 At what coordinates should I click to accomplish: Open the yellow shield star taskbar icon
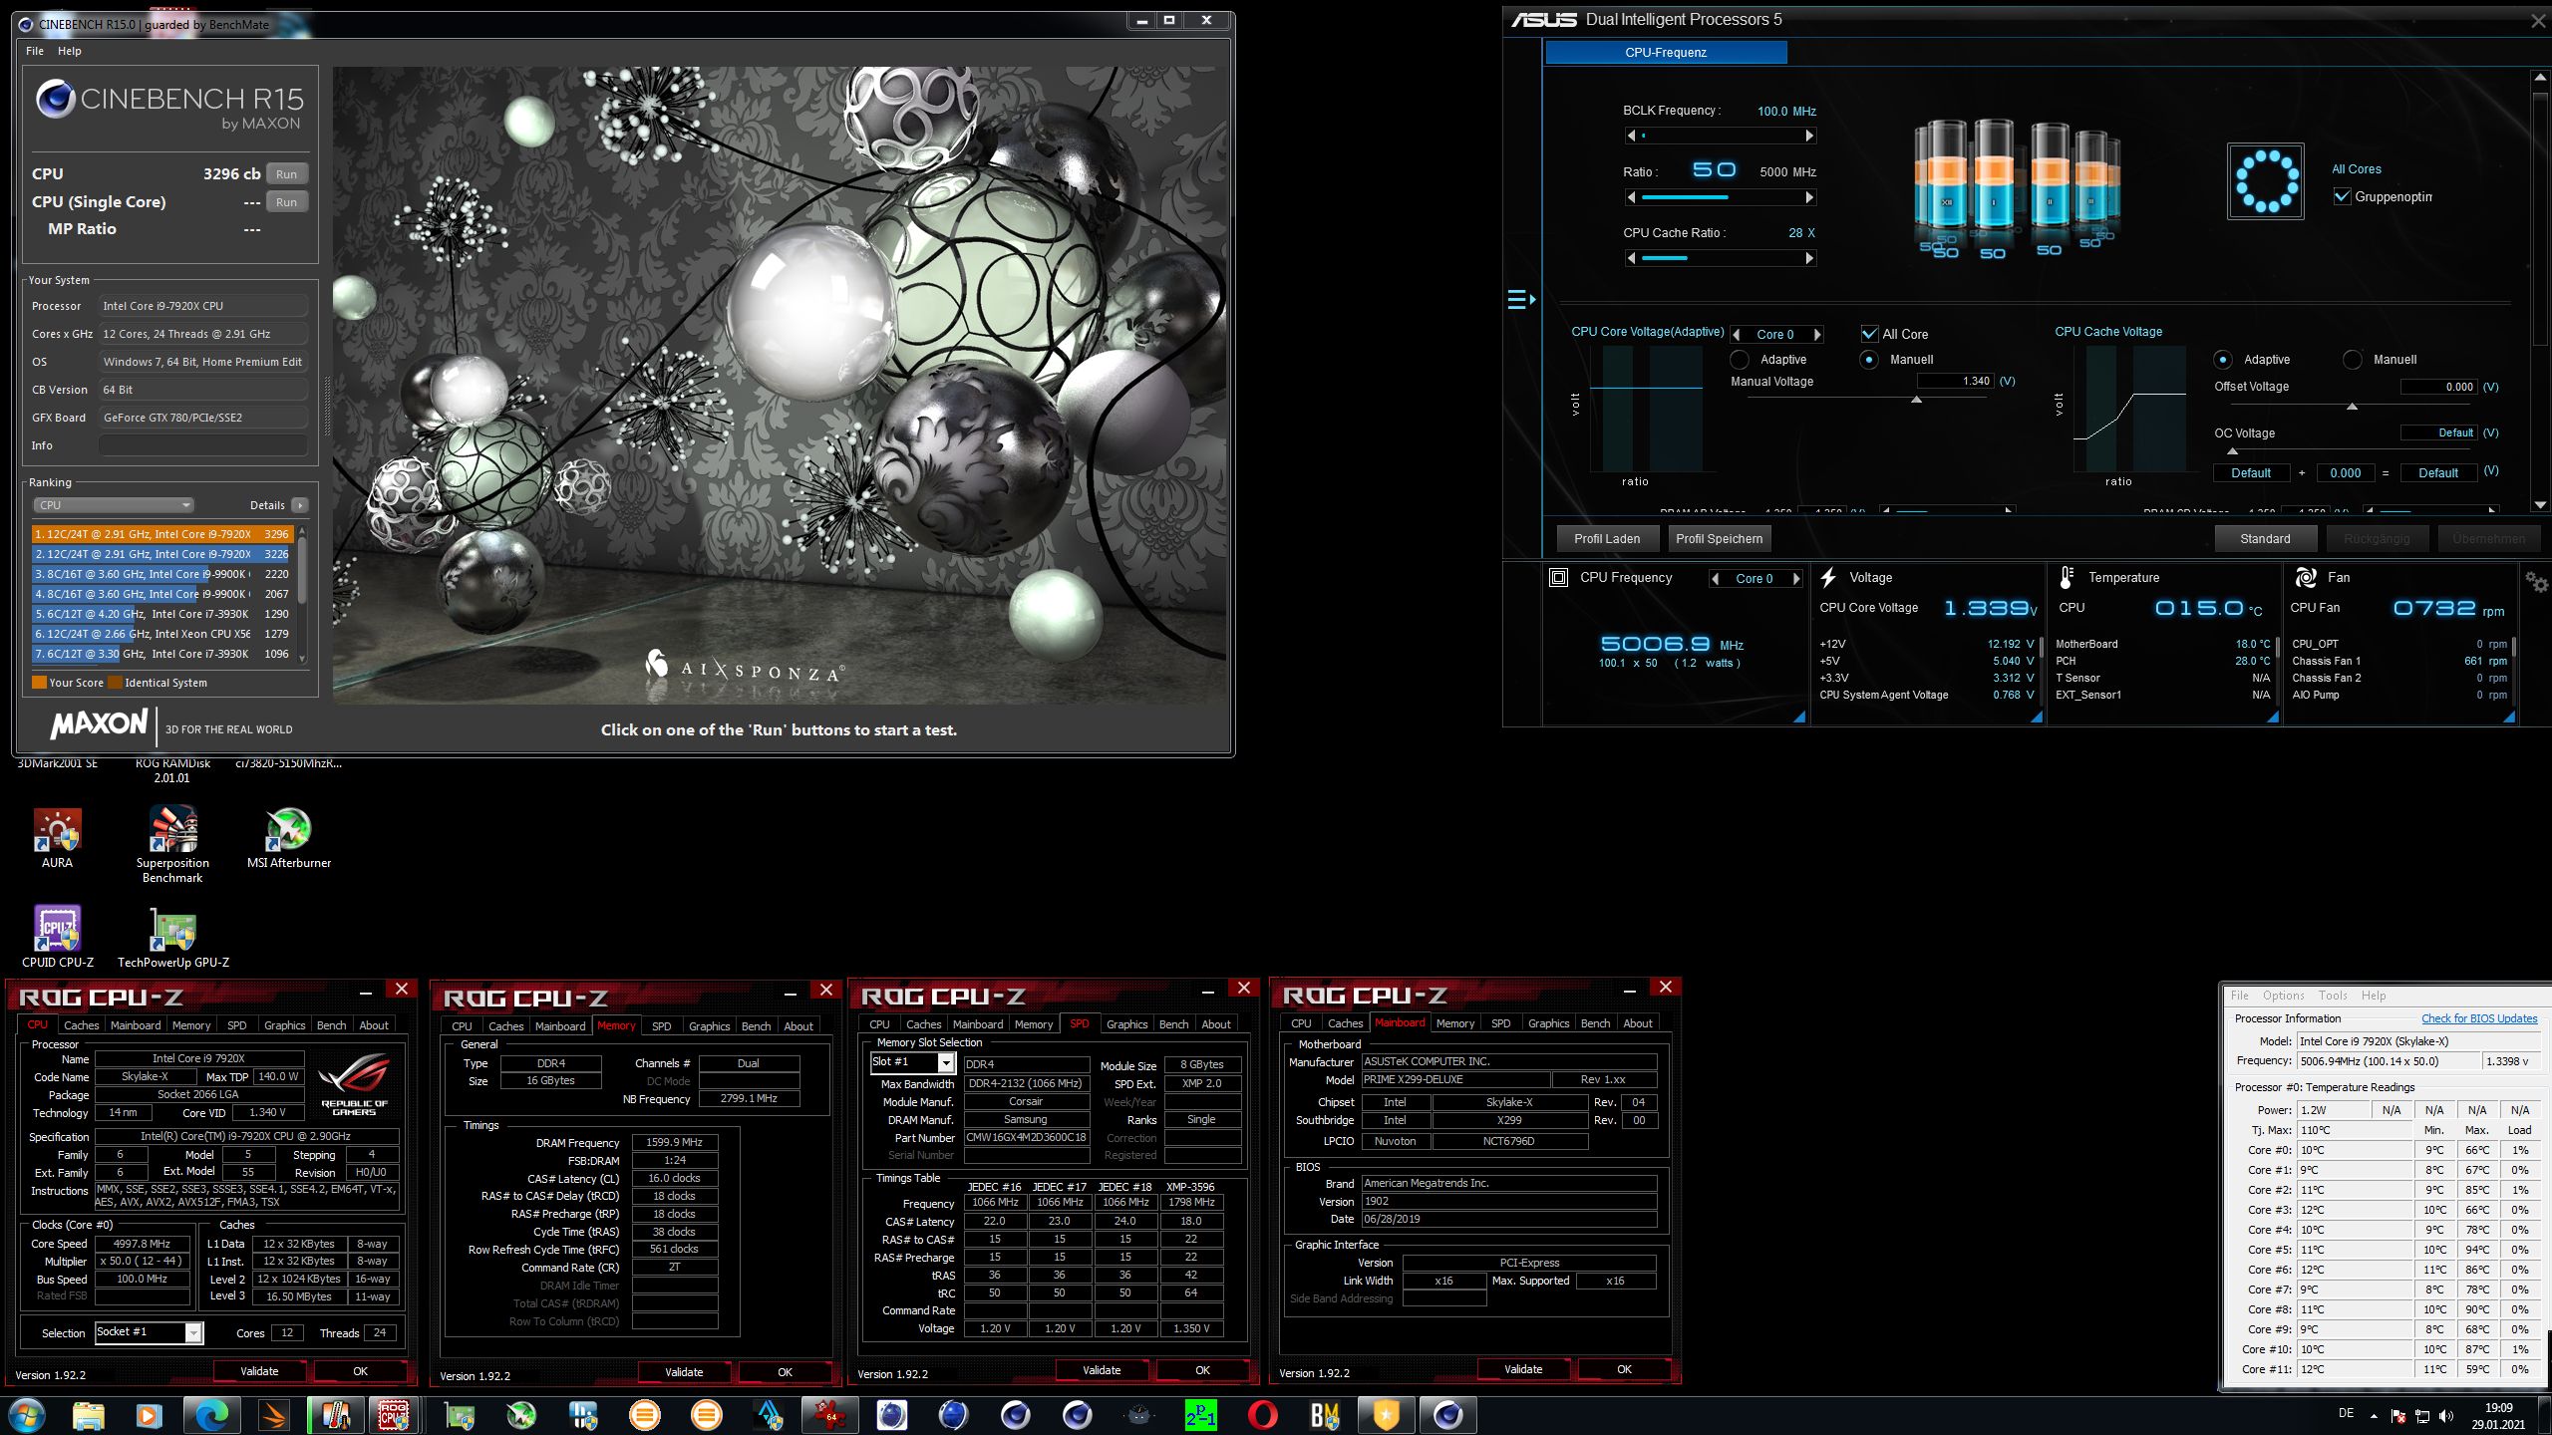tap(1386, 1414)
